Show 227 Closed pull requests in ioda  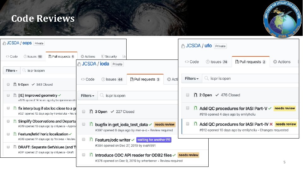click(122, 111)
